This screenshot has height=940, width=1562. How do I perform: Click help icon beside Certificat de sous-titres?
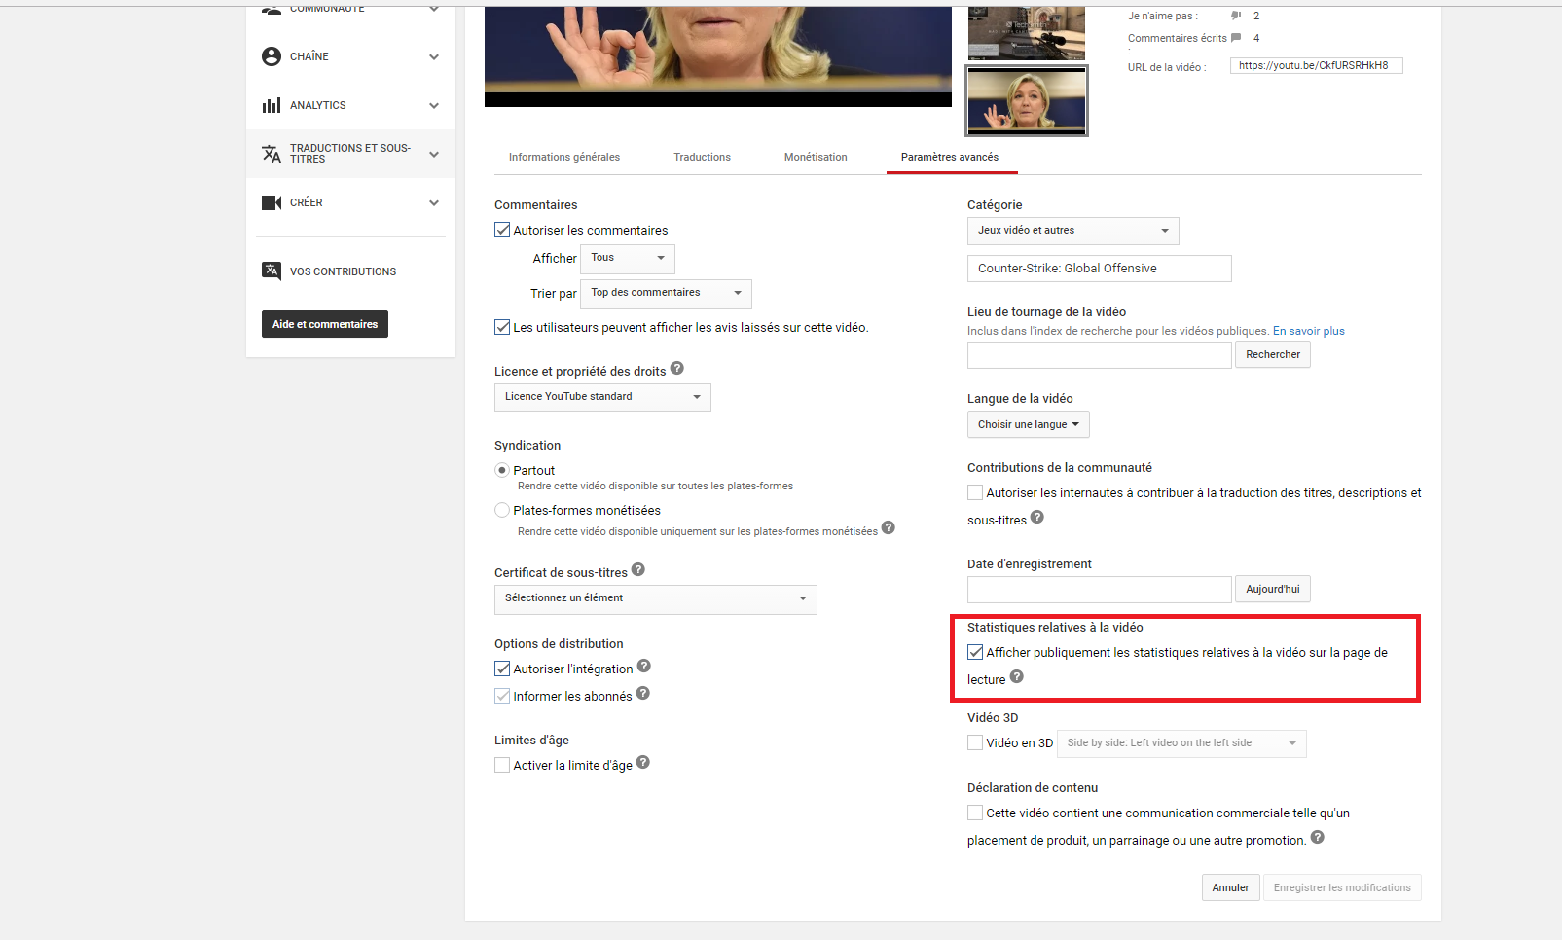[638, 570]
